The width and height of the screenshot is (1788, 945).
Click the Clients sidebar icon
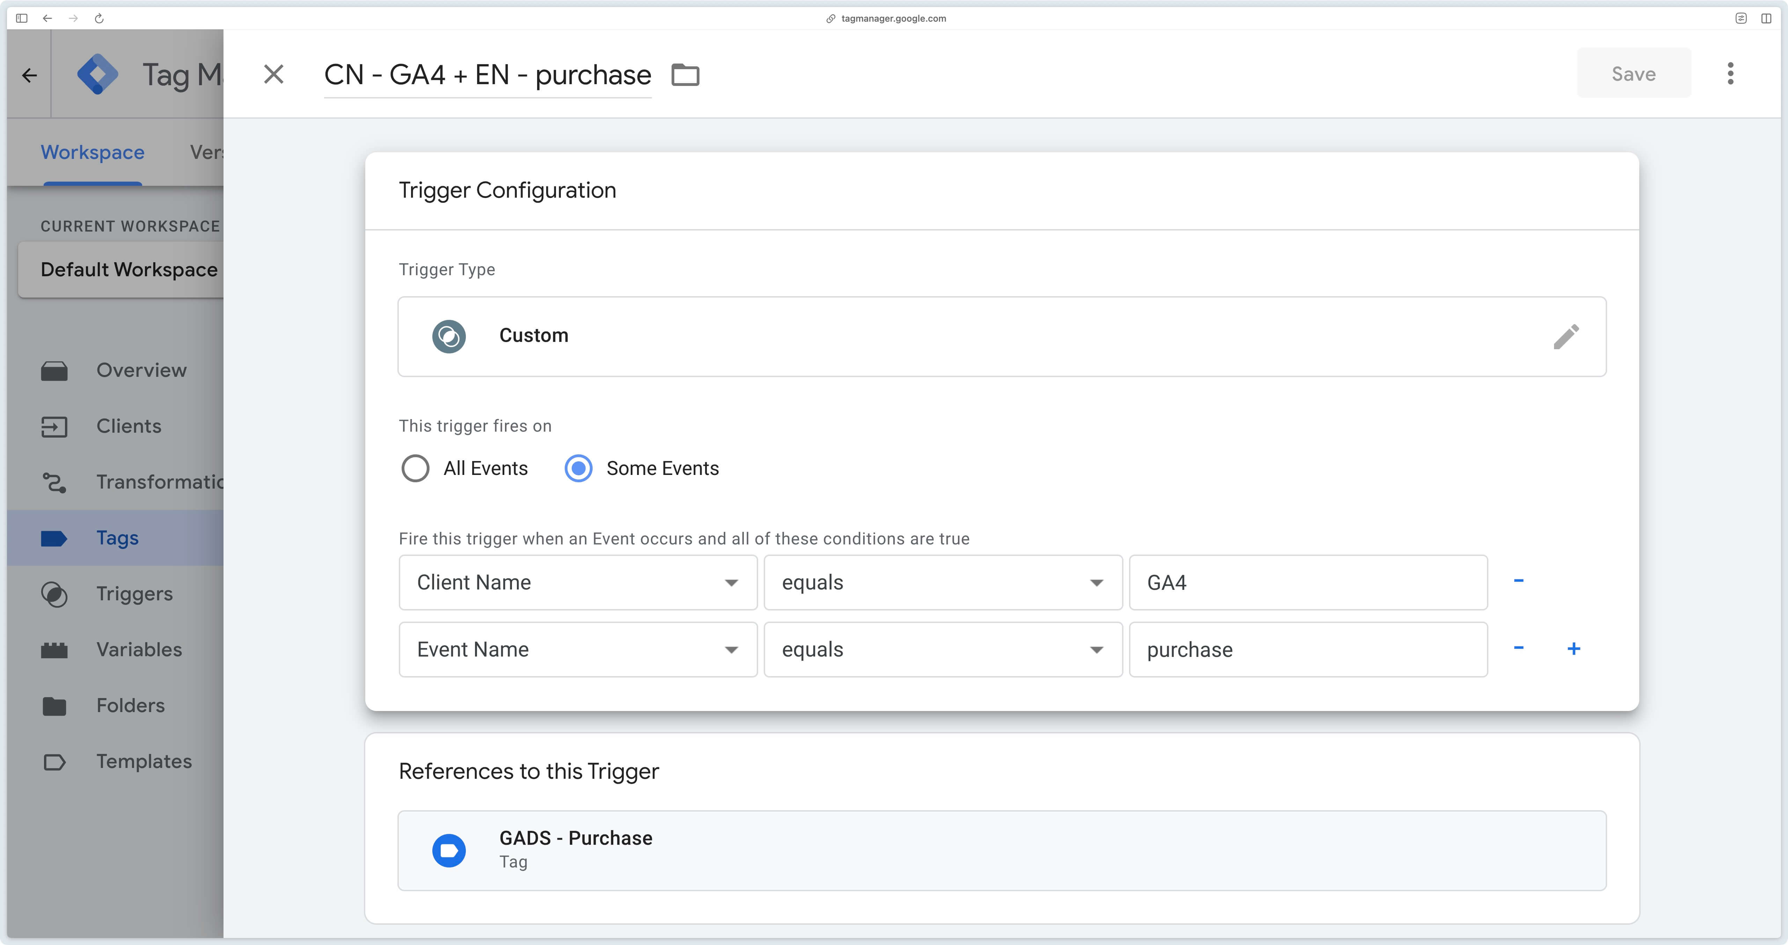tap(54, 426)
